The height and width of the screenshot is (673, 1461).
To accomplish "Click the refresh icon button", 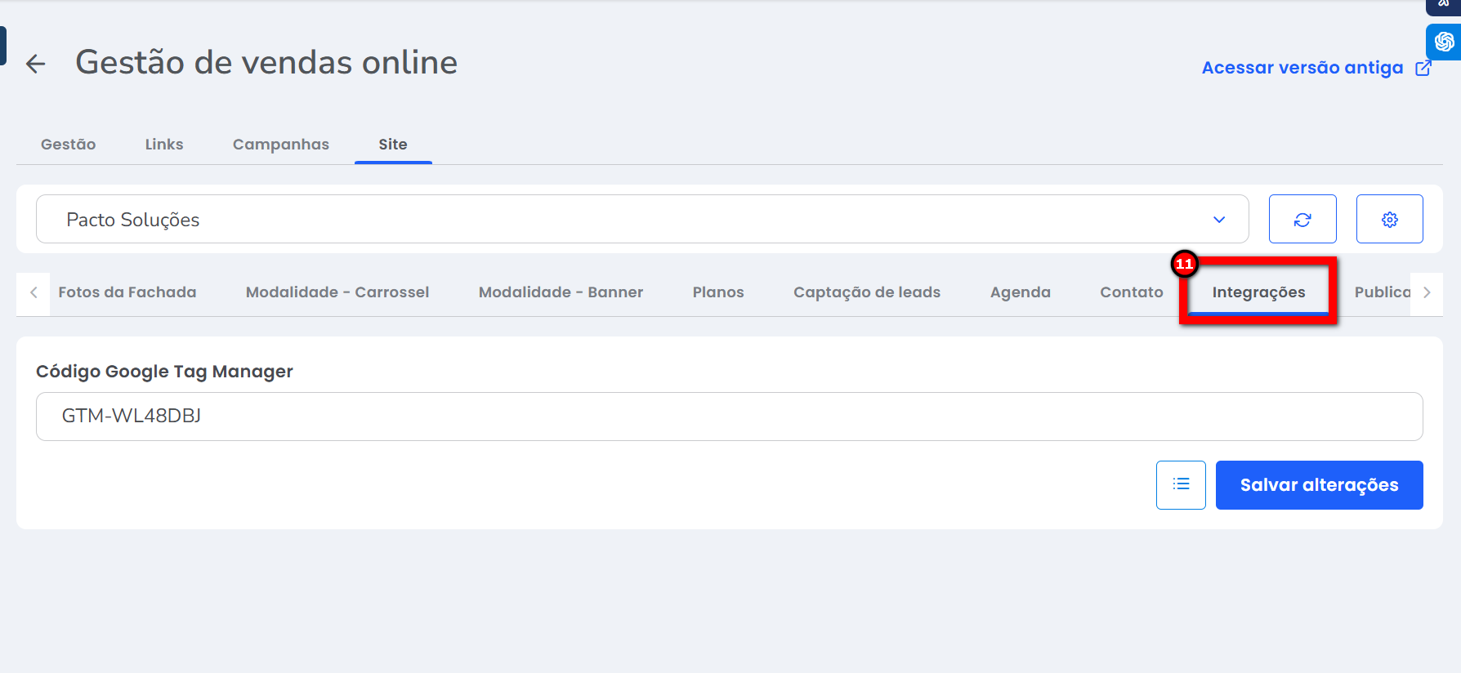I will 1302,219.
